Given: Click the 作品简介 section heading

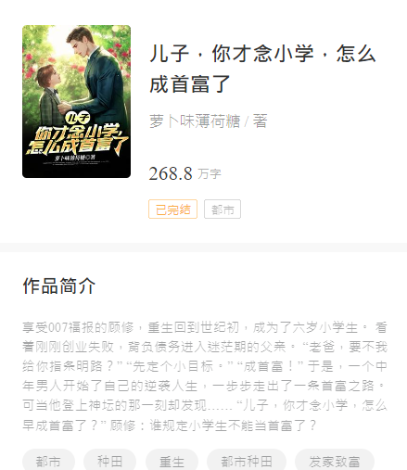Looking at the screenshot, I should tap(58, 286).
